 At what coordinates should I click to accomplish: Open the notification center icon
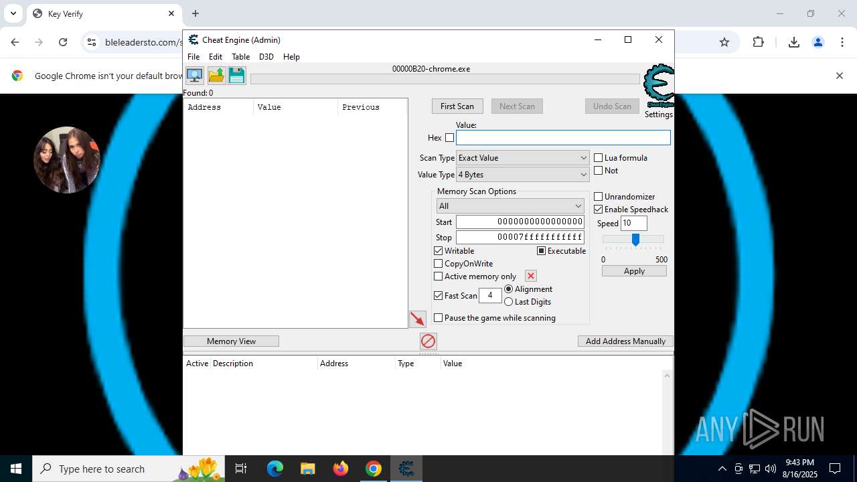point(835,469)
